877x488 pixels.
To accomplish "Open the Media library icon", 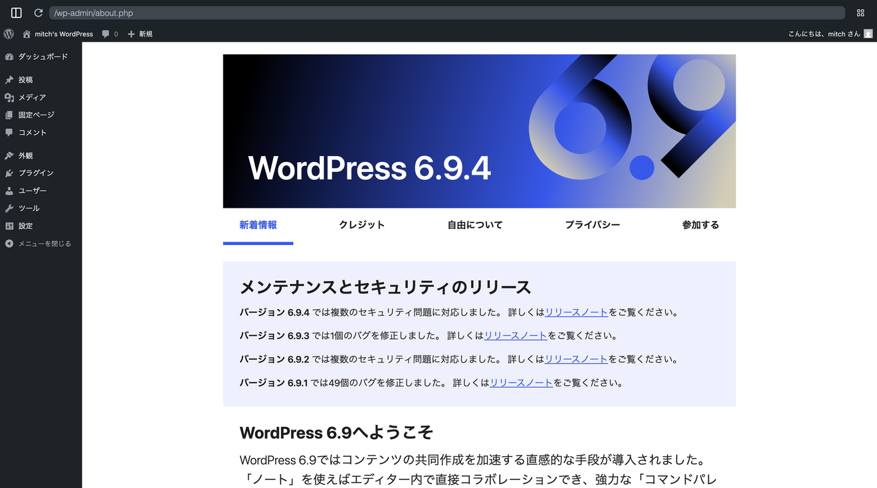I will click(x=8, y=97).
